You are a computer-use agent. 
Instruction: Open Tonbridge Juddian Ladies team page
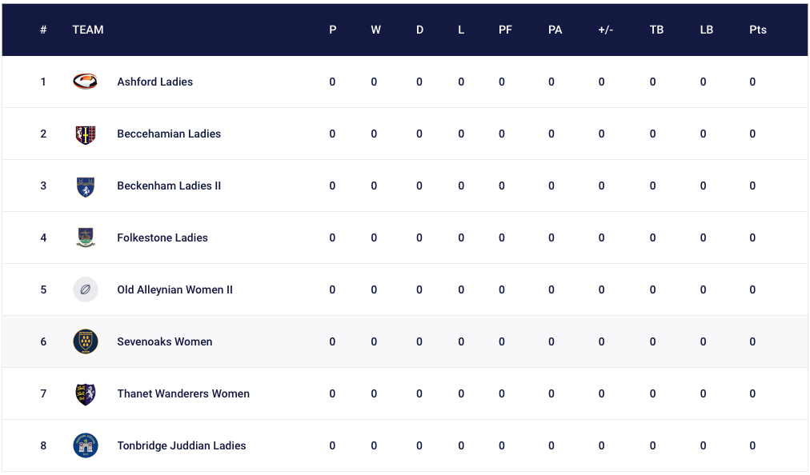[x=182, y=445]
